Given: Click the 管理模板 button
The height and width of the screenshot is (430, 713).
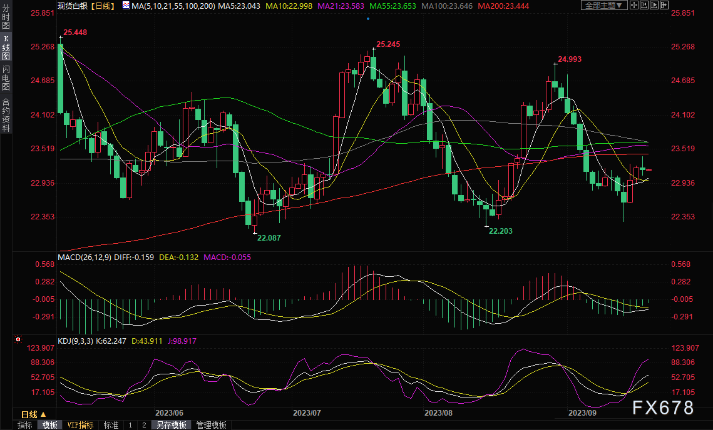Looking at the screenshot, I should point(211,425).
